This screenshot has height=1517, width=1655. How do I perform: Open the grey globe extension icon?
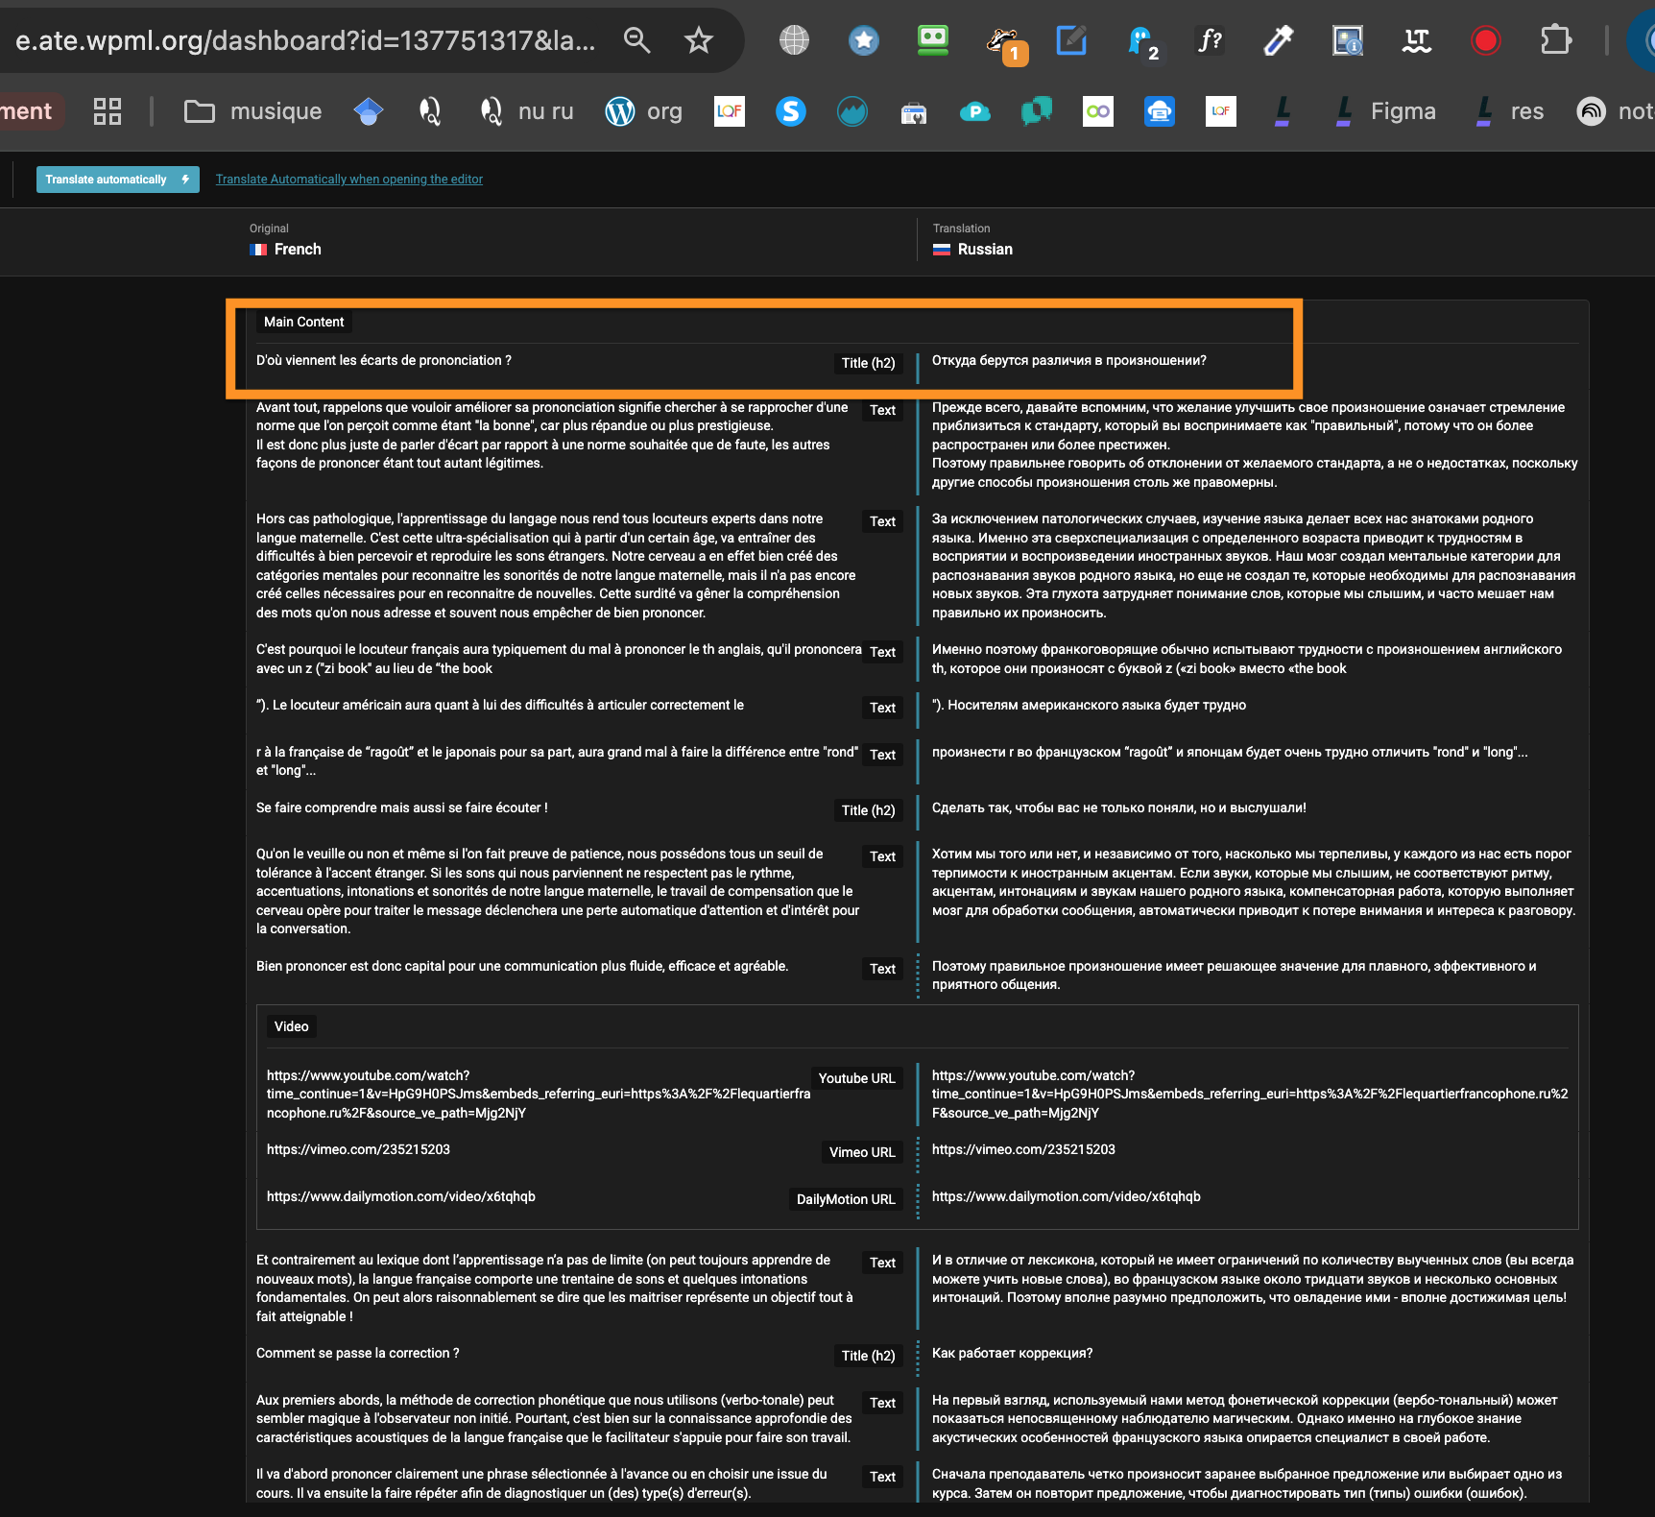tap(794, 40)
